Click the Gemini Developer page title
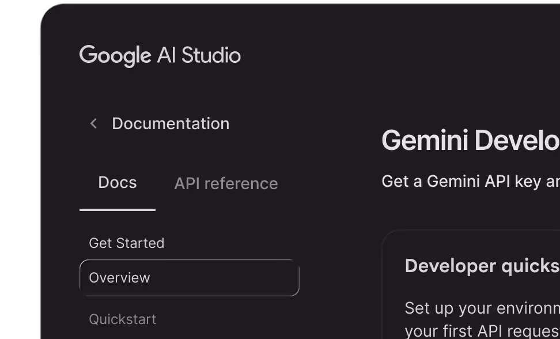The width and height of the screenshot is (560, 339). 471,141
